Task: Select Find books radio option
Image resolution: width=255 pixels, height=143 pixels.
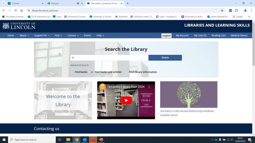Action: pyautogui.click(x=72, y=72)
